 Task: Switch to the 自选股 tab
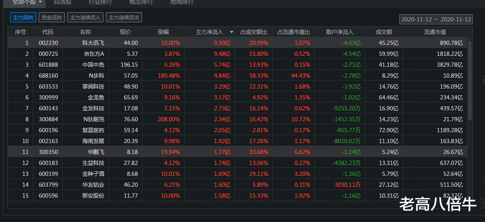coord(63,2)
